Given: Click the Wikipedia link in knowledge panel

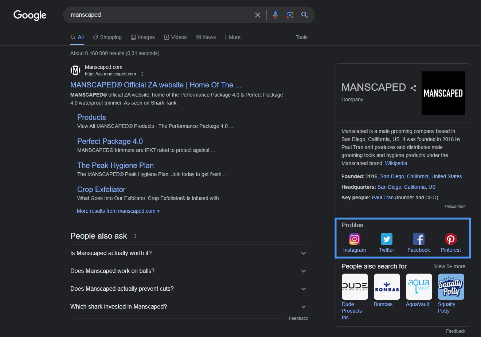Looking at the screenshot, I should click(x=396, y=164).
